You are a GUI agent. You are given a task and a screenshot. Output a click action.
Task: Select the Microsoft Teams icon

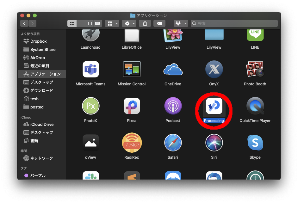point(91,69)
